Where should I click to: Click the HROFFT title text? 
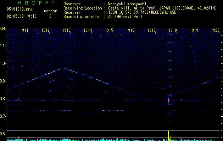[x=37, y=3]
